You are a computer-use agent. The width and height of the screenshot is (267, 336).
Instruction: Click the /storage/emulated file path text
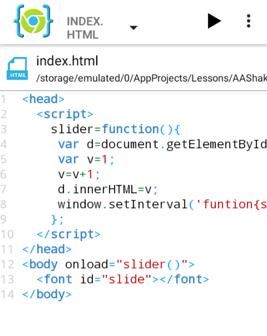coord(151,78)
